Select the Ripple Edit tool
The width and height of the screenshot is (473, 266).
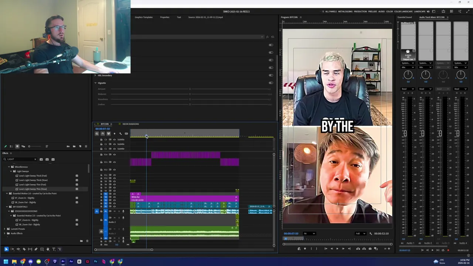[x=18, y=249]
